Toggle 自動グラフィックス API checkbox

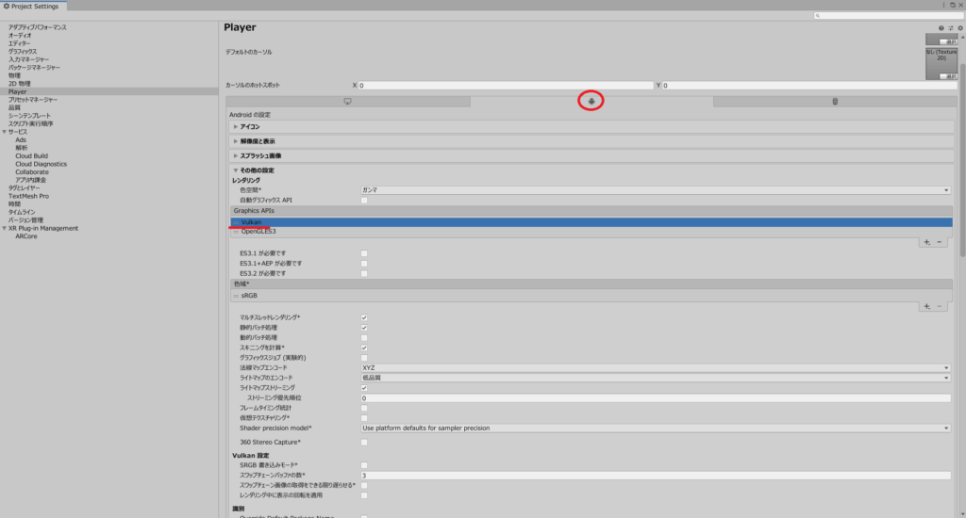pos(364,201)
